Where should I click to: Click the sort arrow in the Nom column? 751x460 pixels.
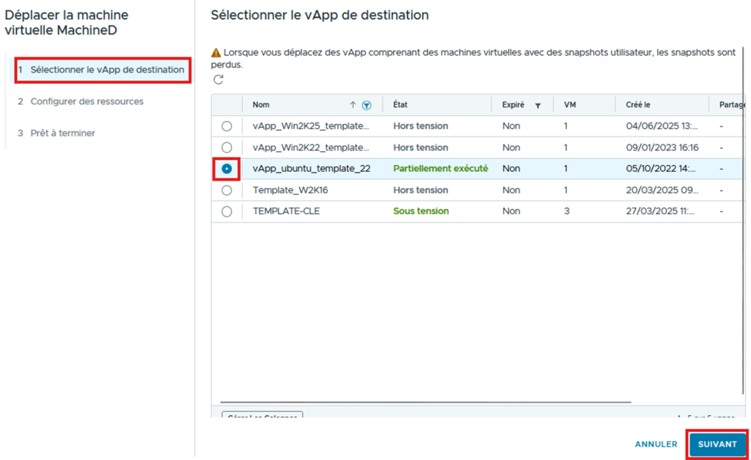tap(353, 105)
